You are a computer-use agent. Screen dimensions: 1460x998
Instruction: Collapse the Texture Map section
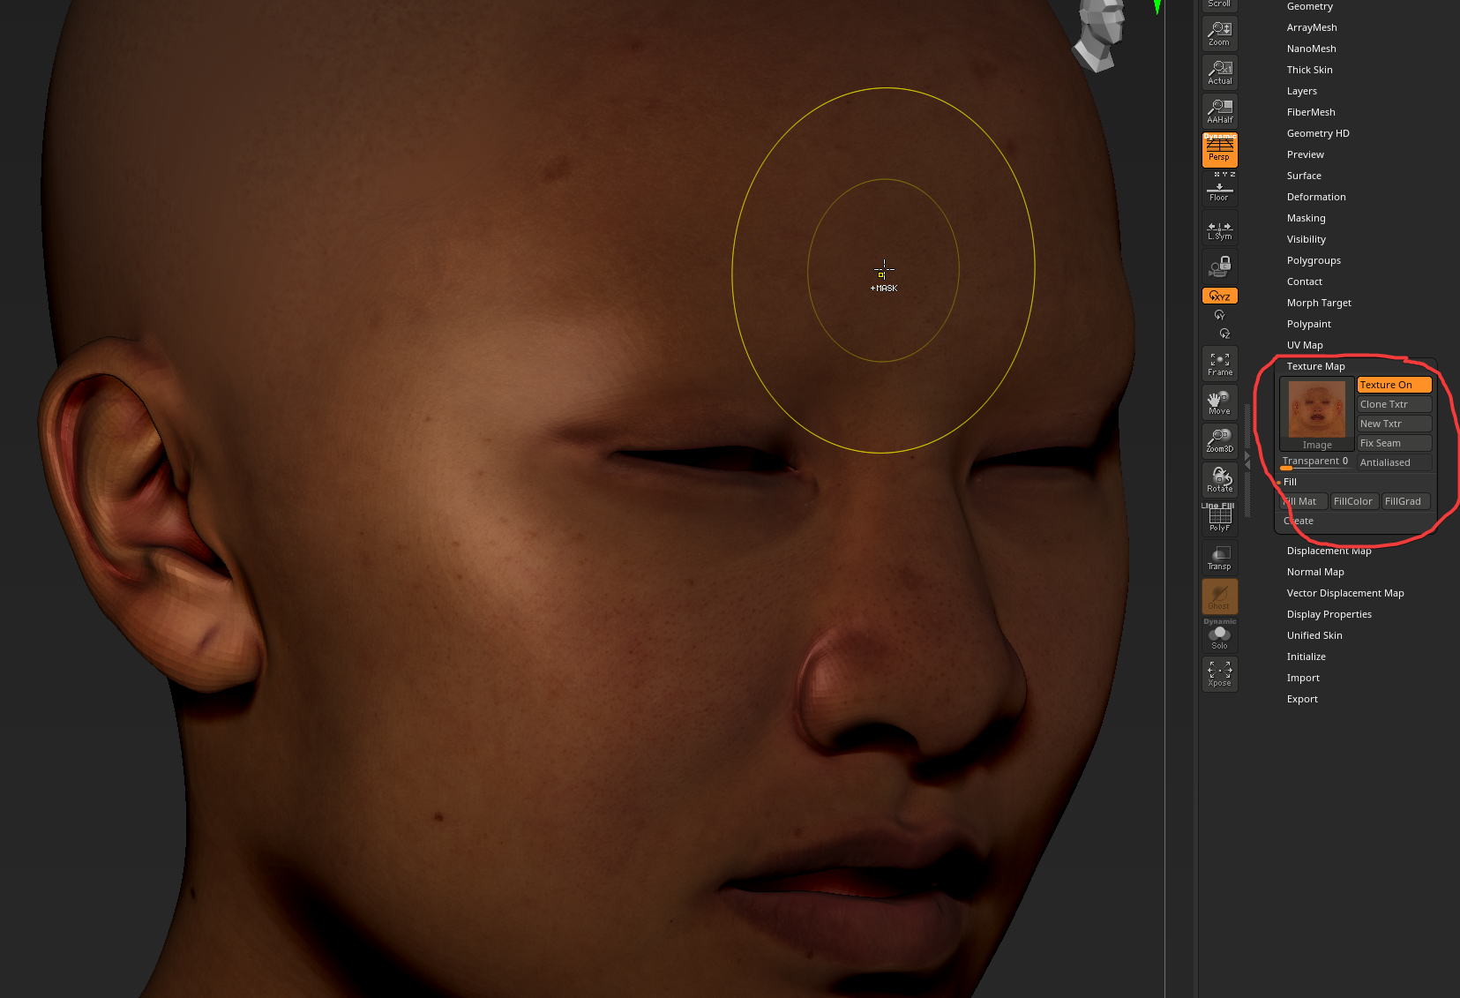point(1315,366)
